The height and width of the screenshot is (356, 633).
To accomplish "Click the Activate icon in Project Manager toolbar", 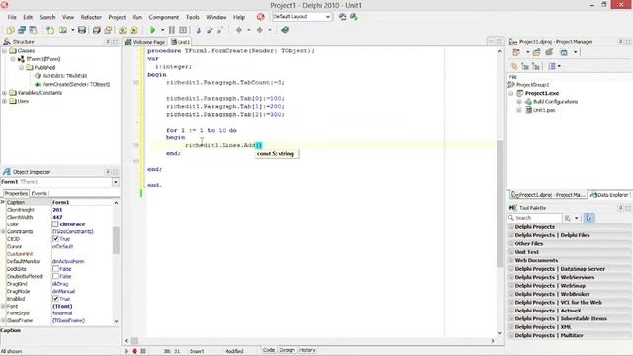I will [x=516, y=52].
